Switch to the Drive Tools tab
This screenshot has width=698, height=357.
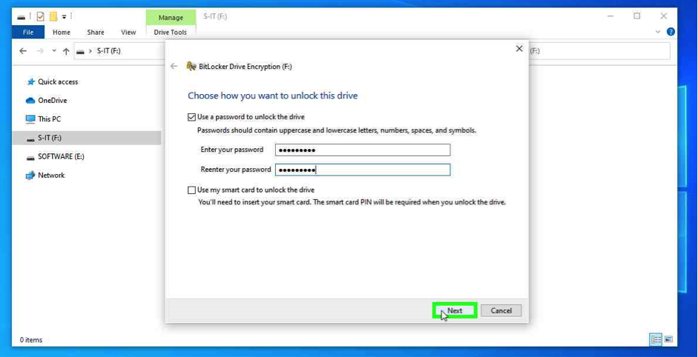pyautogui.click(x=170, y=33)
